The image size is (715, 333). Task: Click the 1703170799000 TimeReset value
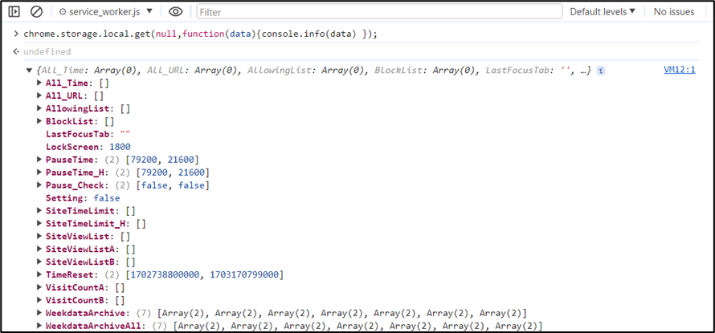[x=244, y=274]
